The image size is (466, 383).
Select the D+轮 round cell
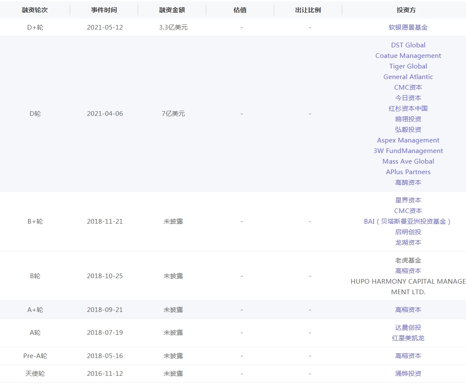(x=35, y=27)
